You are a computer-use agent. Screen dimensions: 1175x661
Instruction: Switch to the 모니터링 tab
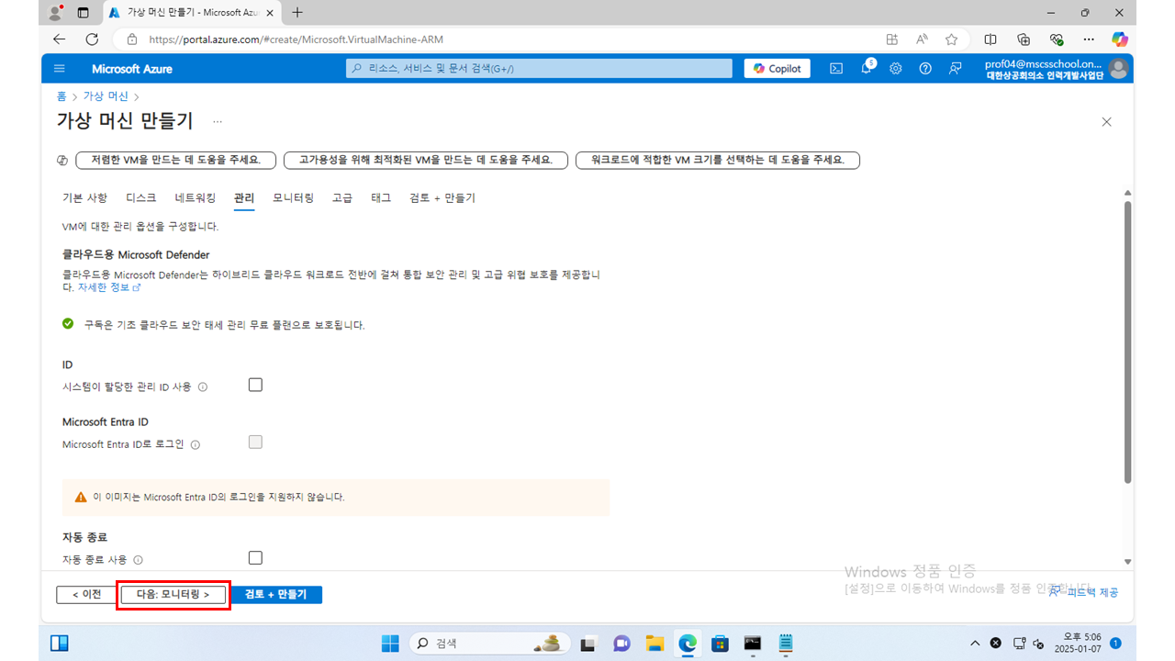293,198
